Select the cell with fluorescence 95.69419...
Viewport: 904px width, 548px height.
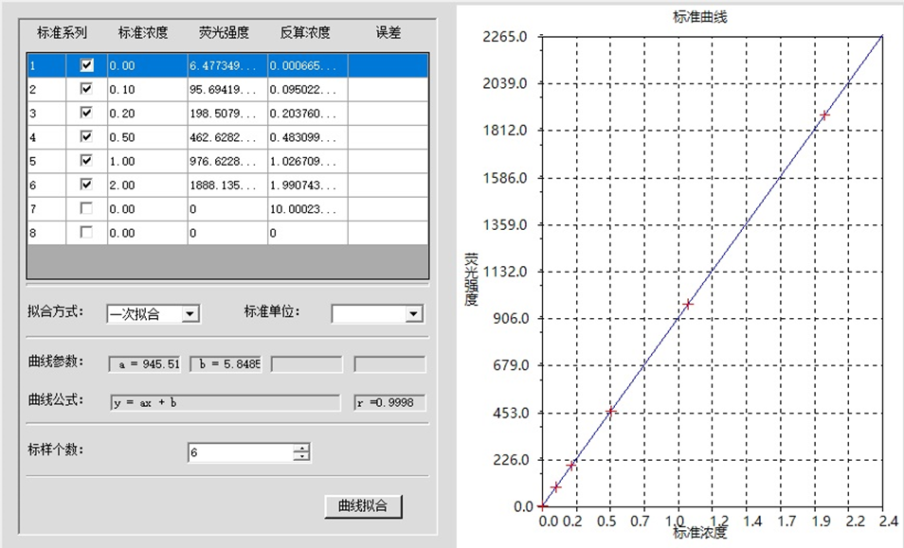[x=227, y=89]
